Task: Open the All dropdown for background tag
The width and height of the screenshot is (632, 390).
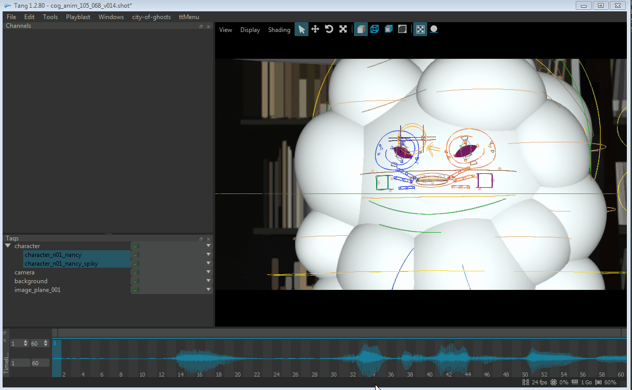Action: pos(208,281)
